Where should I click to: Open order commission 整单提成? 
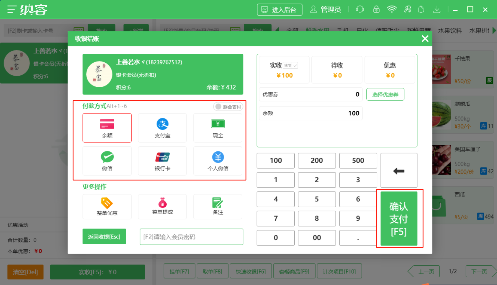tap(162, 206)
